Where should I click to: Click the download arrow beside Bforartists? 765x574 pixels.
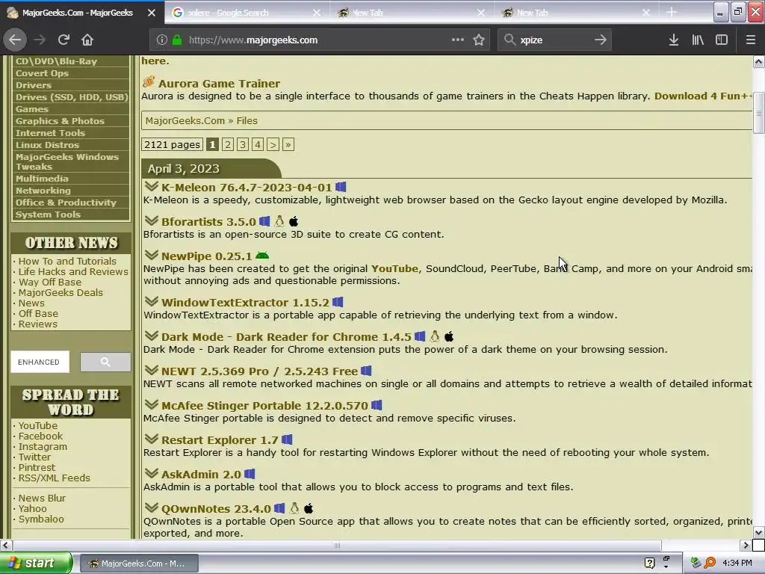(x=151, y=220)
